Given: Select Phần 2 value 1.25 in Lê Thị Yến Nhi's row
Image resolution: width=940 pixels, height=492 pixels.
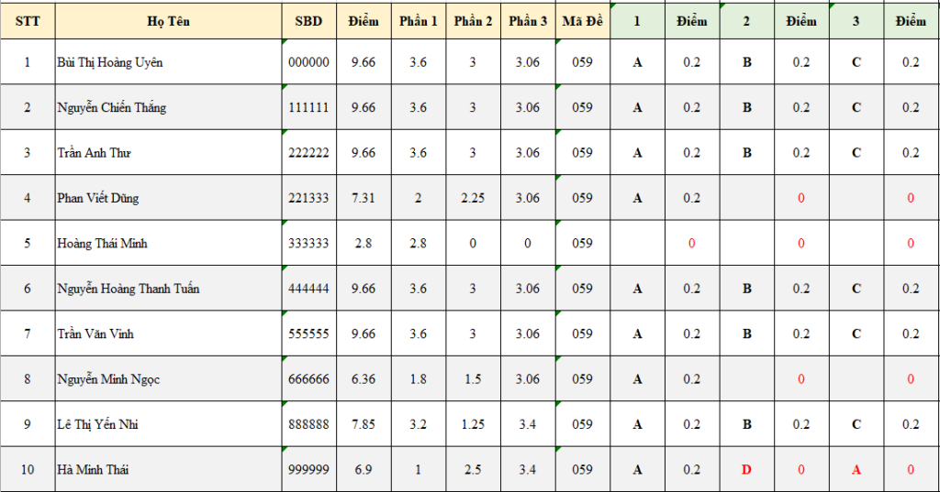Looking at the screenshot, I should 473,424.
